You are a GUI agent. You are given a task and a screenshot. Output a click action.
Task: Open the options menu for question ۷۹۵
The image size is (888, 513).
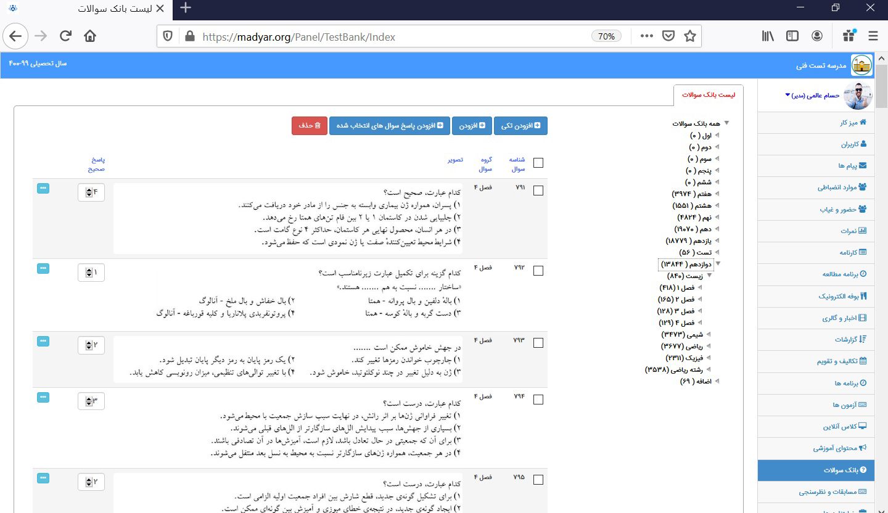[x=43, y=477]
